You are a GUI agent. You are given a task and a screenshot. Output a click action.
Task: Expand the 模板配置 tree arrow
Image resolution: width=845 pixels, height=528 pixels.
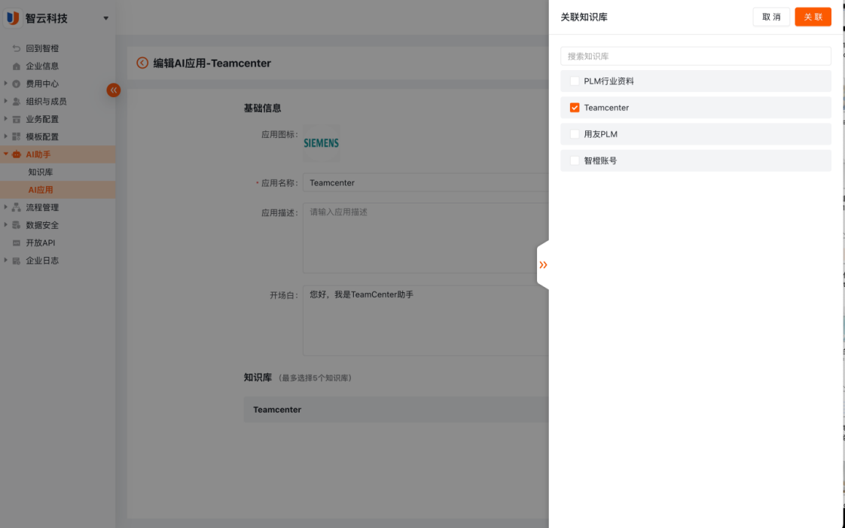[x=6, y=136]
